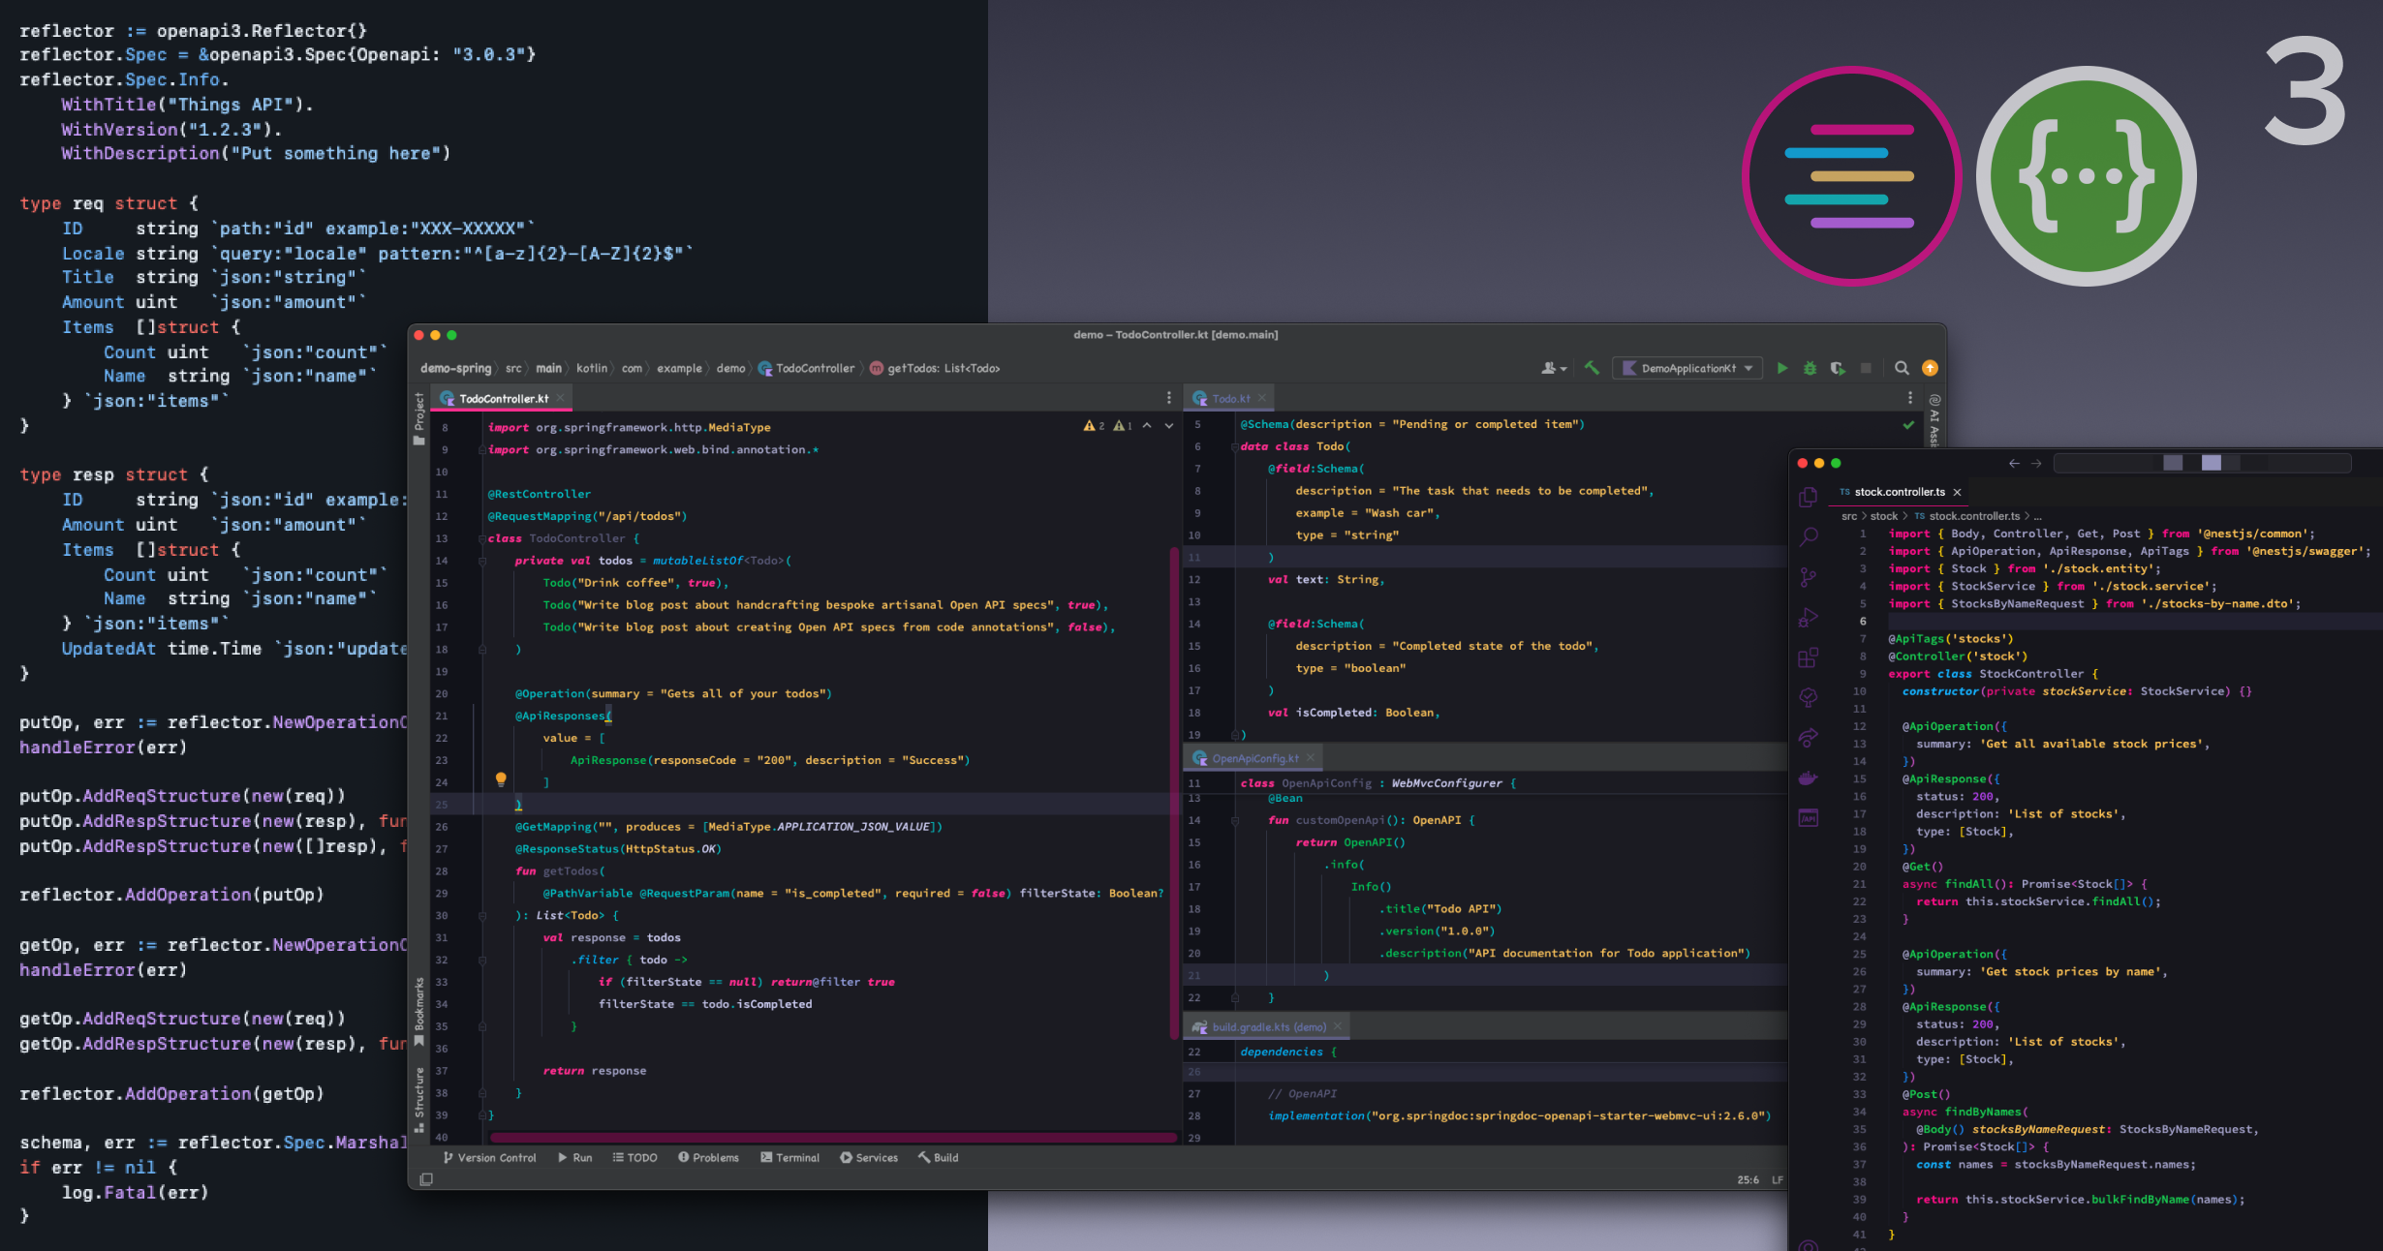Screen dimensions: 2383x1251
Task: Open the Problems tool window
Action: click(708, 1158)
